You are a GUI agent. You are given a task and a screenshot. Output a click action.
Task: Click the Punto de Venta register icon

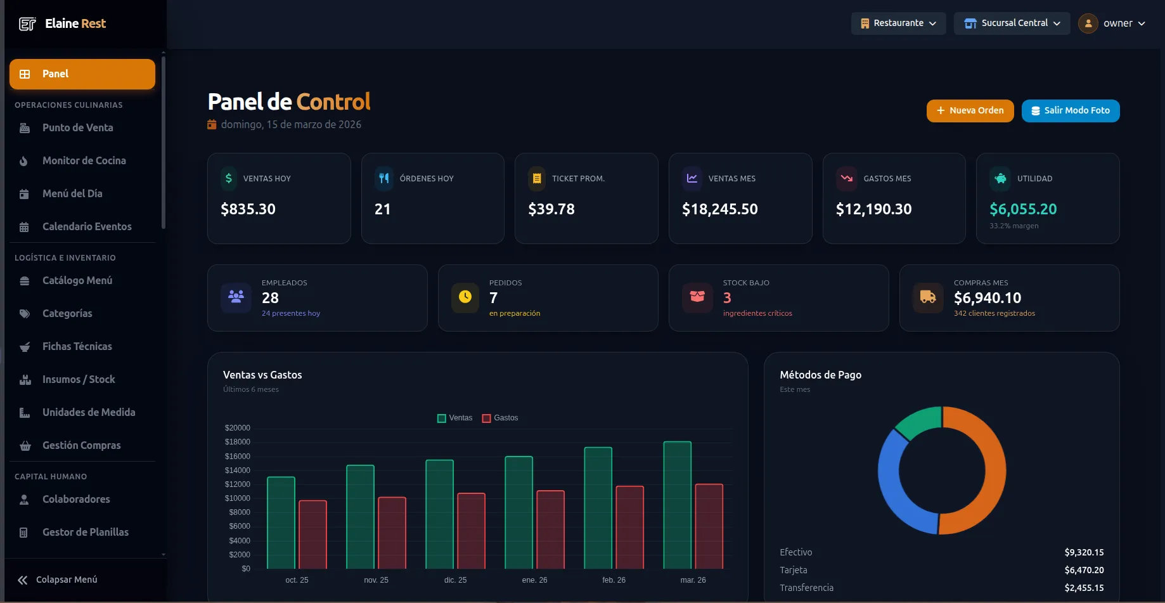coord(25,128)
